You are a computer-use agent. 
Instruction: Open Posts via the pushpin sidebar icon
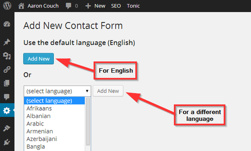tap(7, 42)
